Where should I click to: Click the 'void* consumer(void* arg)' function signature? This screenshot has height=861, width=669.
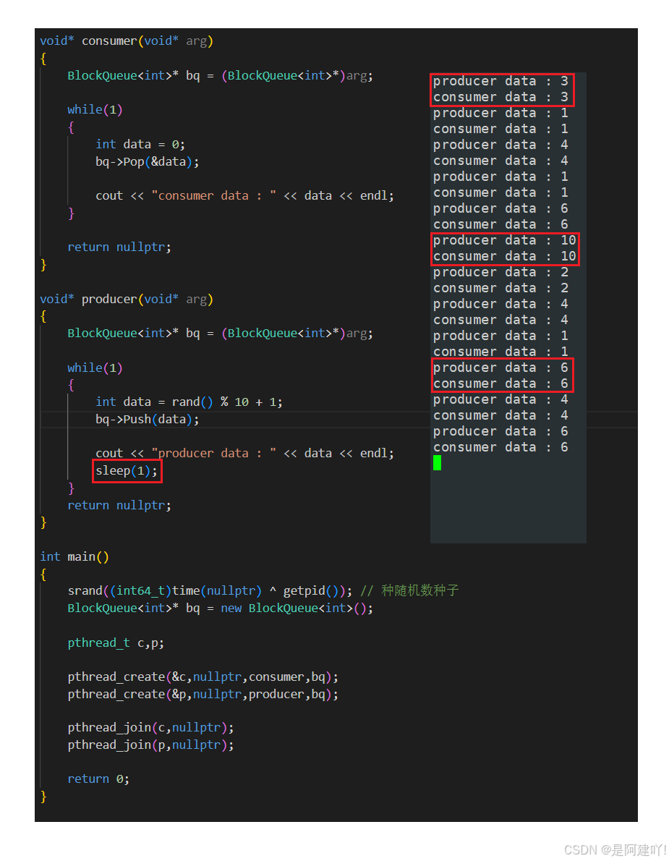click(x=127, y=41)
